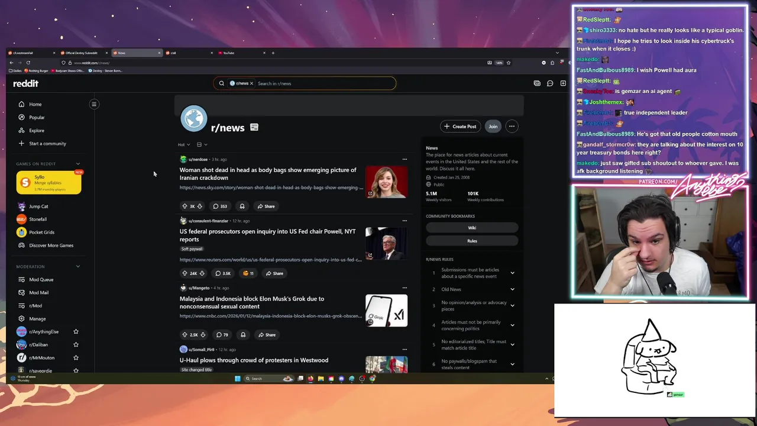Screen dimensions: 757x426
Task: Focus the Search in r/news field
Action: 324,83
